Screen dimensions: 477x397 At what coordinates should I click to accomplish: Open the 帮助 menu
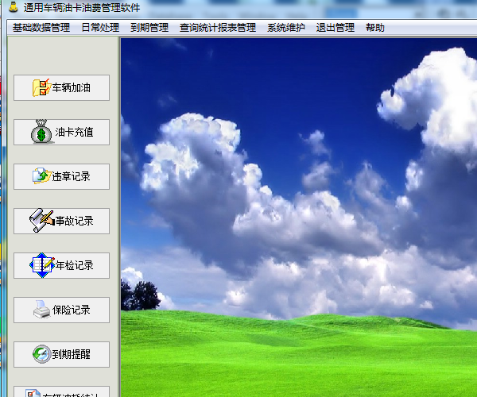pyautogui.click(x=375, y=28)
